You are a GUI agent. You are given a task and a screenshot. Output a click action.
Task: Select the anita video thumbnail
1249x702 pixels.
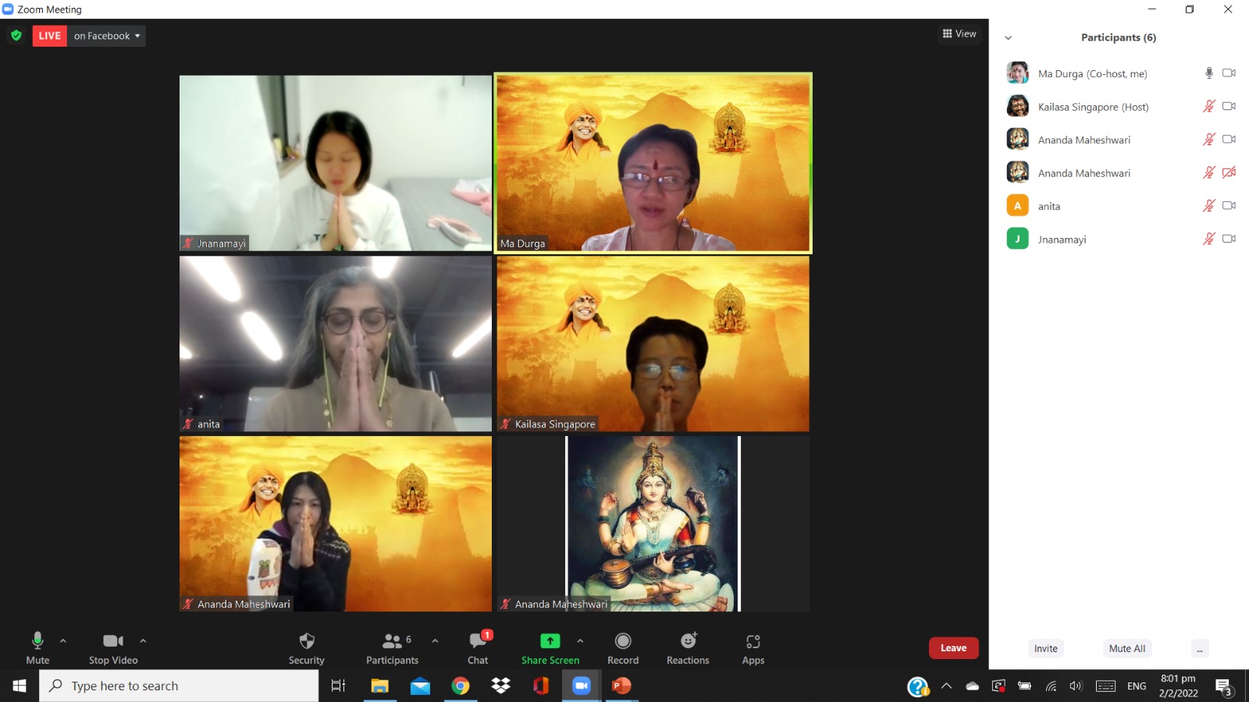pyautogui.click(x=336, y=344)
